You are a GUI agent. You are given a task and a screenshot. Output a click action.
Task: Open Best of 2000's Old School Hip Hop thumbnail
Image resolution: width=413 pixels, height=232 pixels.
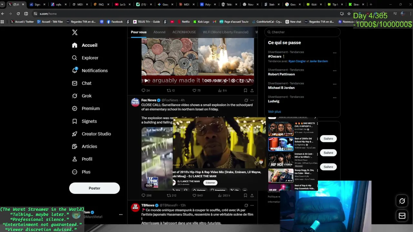tap(281, 144)
